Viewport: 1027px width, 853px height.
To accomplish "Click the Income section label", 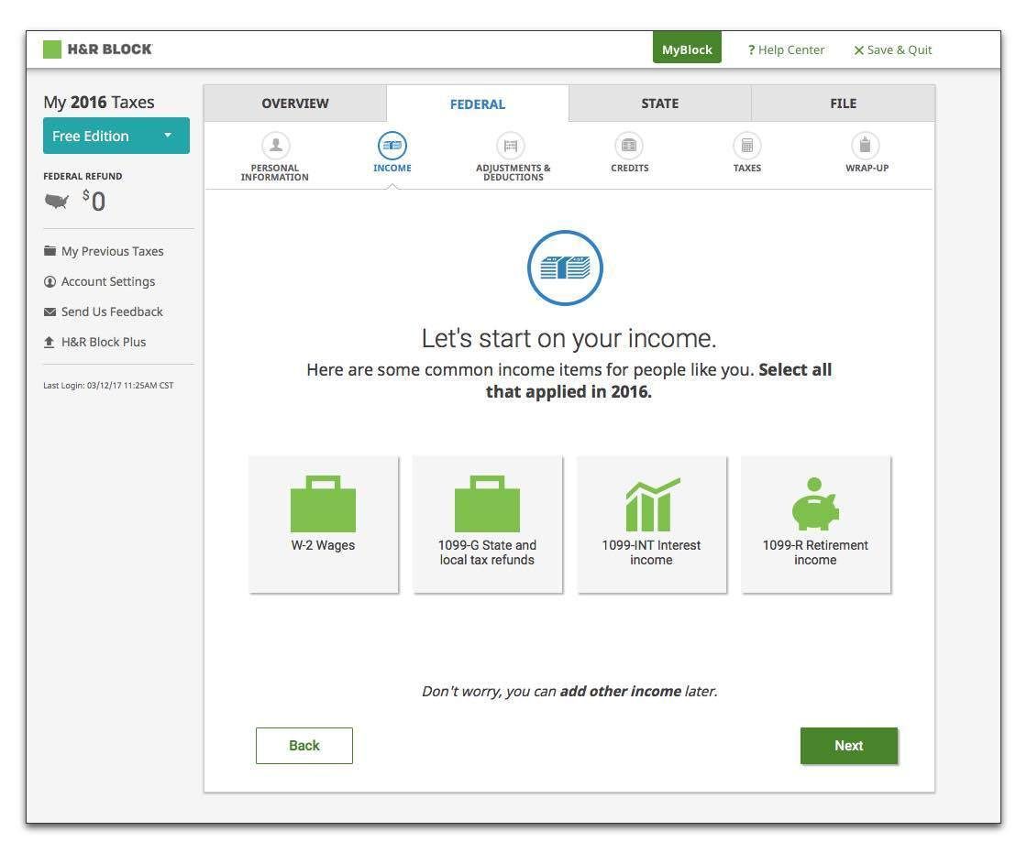I will tap(392, 169).
